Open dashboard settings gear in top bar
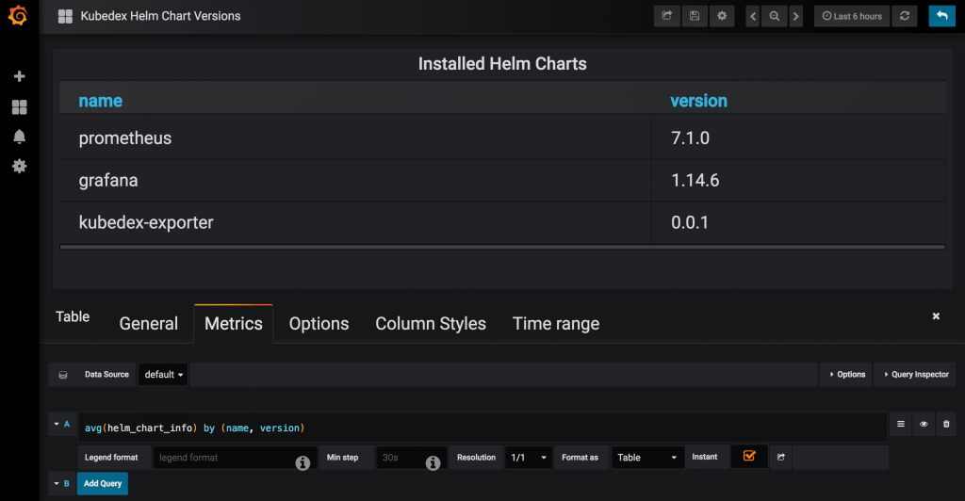965x501 pixels. tap(722, 16)
